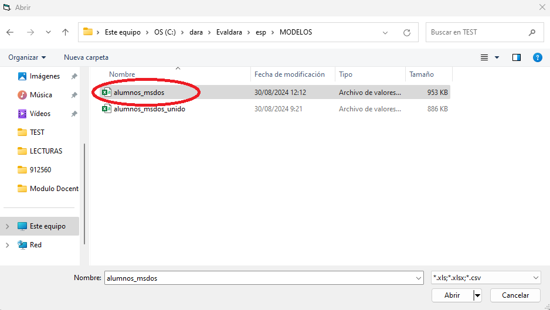Viewport: 550px width, 310px height.
Task: Navigate to dara breadcrumb
Action: 196,32
